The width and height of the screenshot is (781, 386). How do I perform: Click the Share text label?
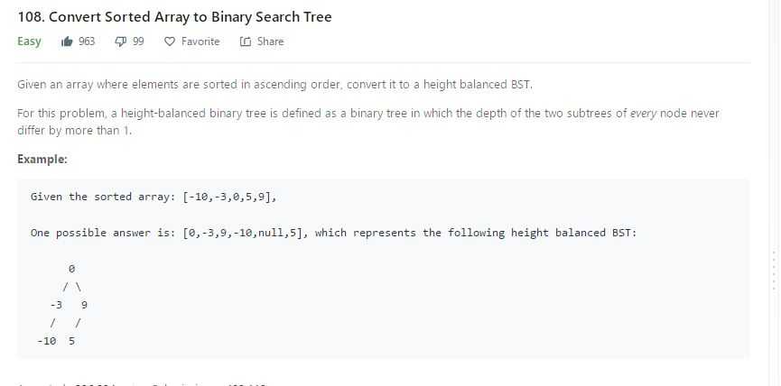pyautogui.click(x=270, y=41)
